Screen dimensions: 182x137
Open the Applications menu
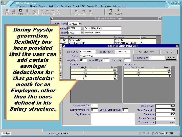[x=54, y=6]
